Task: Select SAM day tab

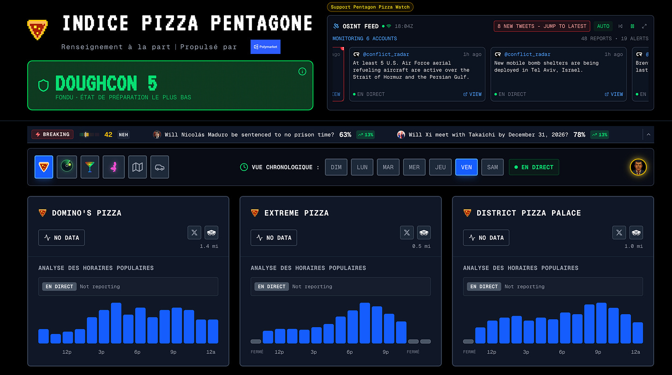Action: (492, 167)
